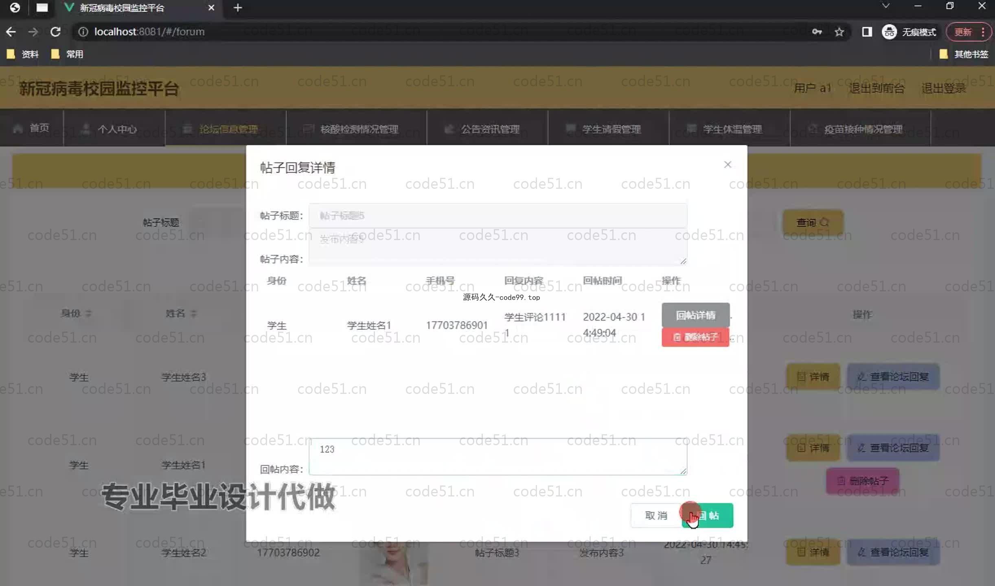This screenshot has height=586, width=995.
Task: Click 详情 button for 学生姓名2 row
Action: tap(813, 552)
